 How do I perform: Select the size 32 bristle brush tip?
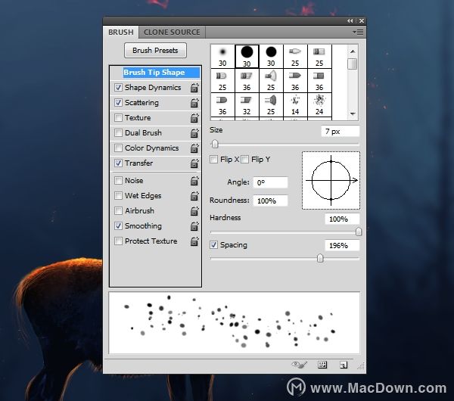247,105
